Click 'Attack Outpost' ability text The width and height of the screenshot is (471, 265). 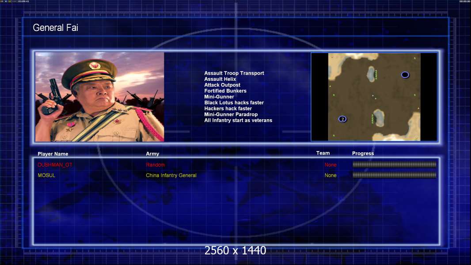pos(222,85)
